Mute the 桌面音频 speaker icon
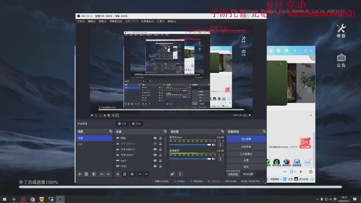The image size is (361, 203). point(213,159)
